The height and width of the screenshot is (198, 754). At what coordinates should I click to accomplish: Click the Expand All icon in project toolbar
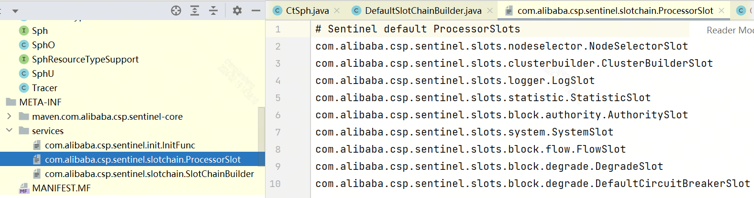(x=195, y=10)
